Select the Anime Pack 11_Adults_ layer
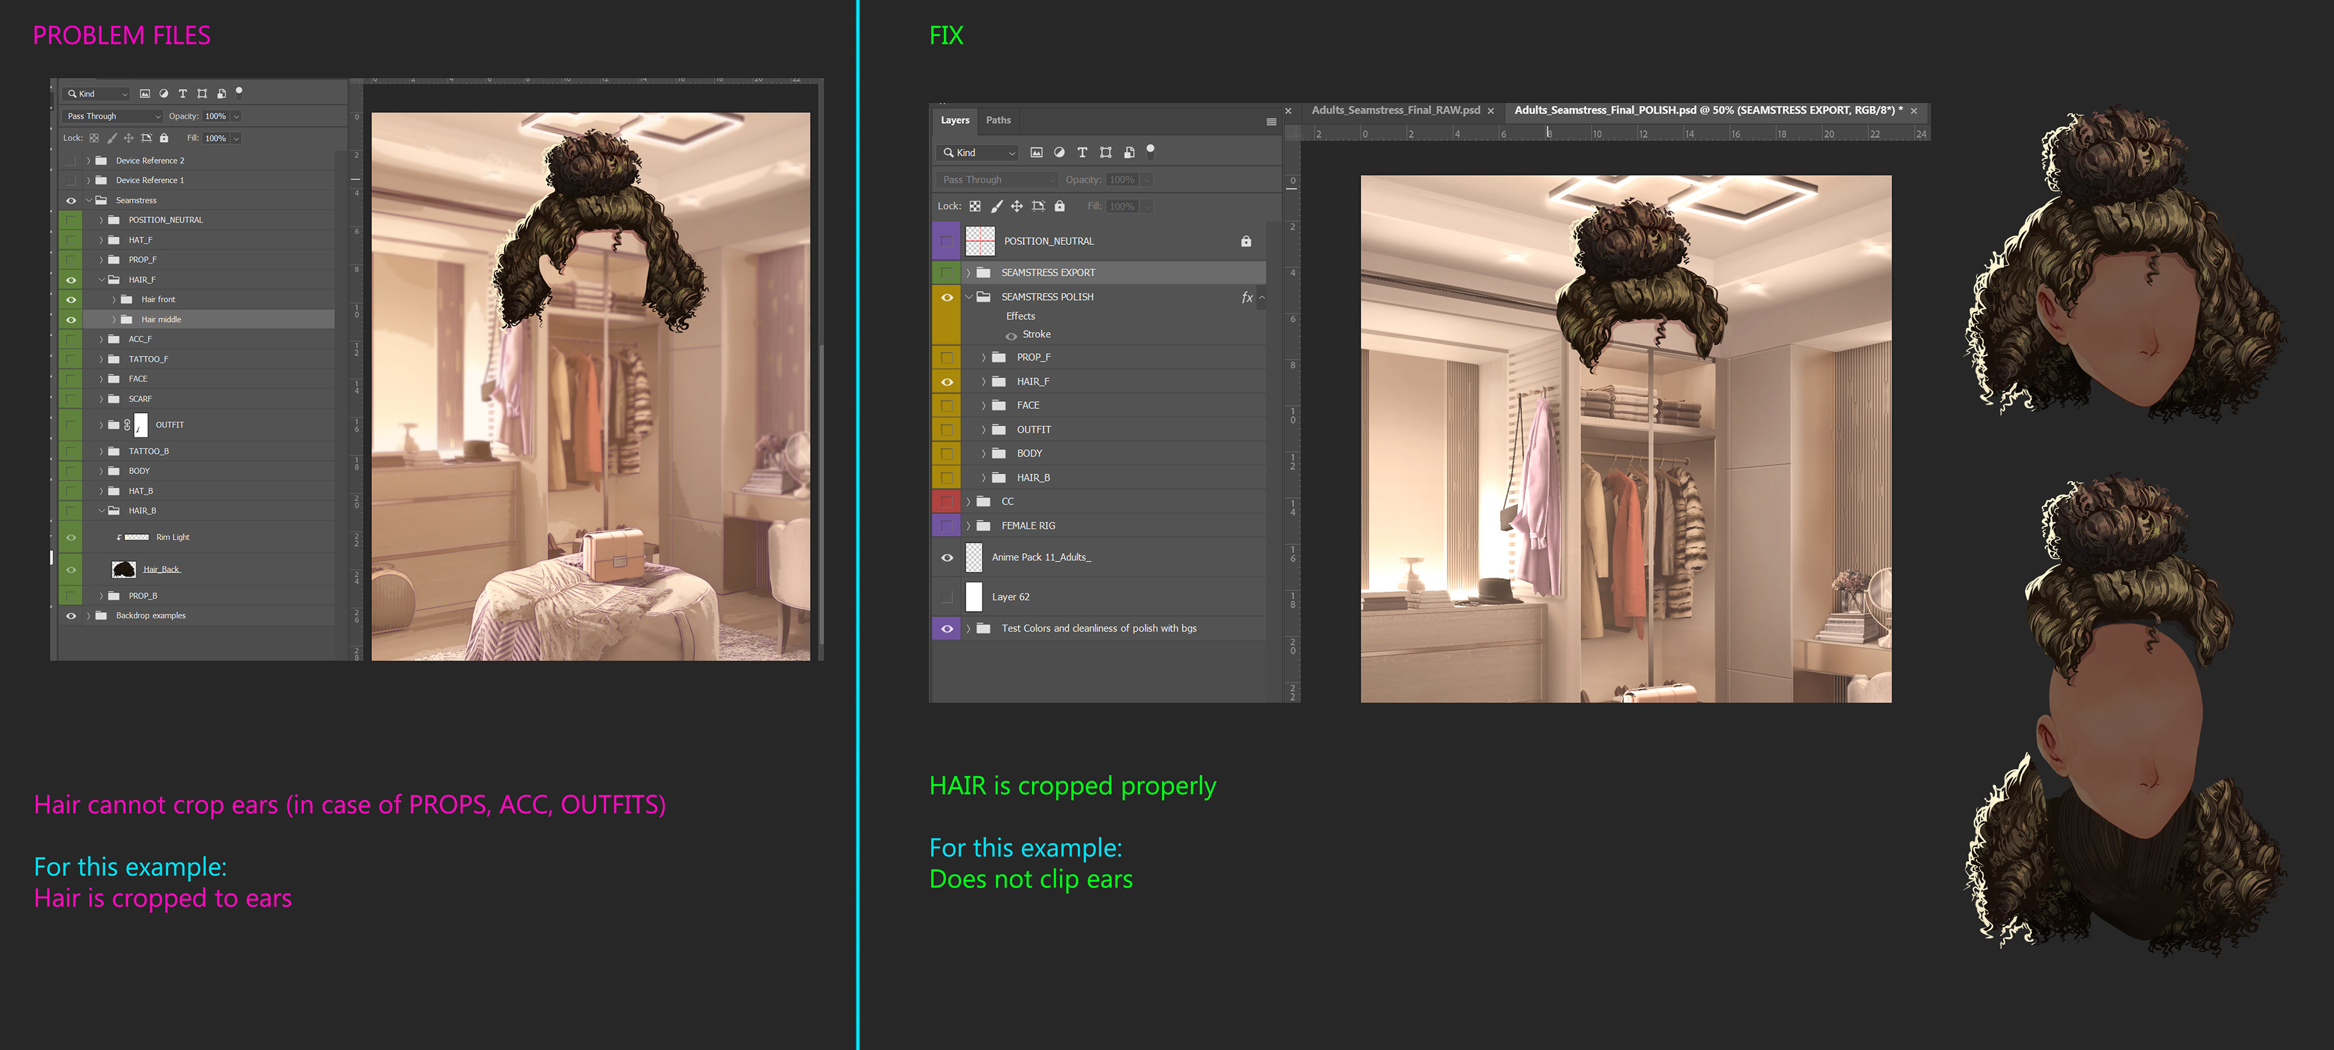2334x1050 pixels. click(1041, 557)
